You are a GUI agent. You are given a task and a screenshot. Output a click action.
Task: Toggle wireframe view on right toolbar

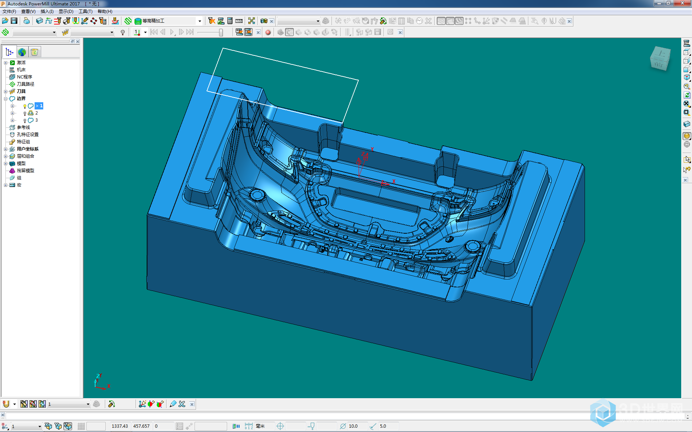[x=687, y=144]
